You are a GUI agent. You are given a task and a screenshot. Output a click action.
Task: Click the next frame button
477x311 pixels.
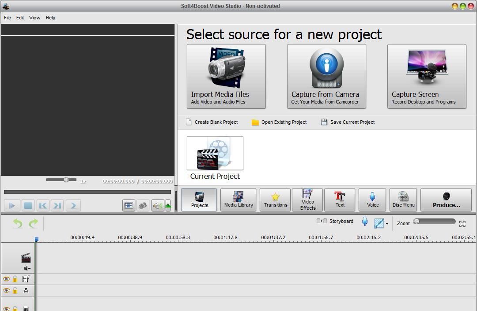(57, 206)
